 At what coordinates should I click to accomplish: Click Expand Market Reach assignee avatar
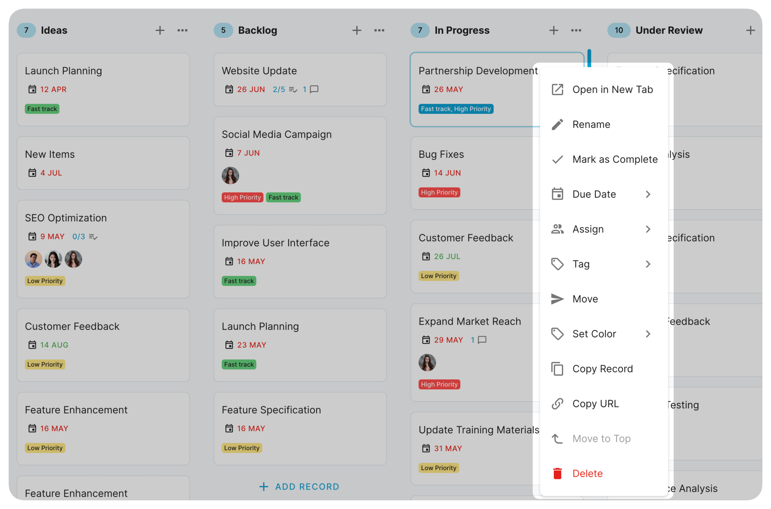[427, 363]
